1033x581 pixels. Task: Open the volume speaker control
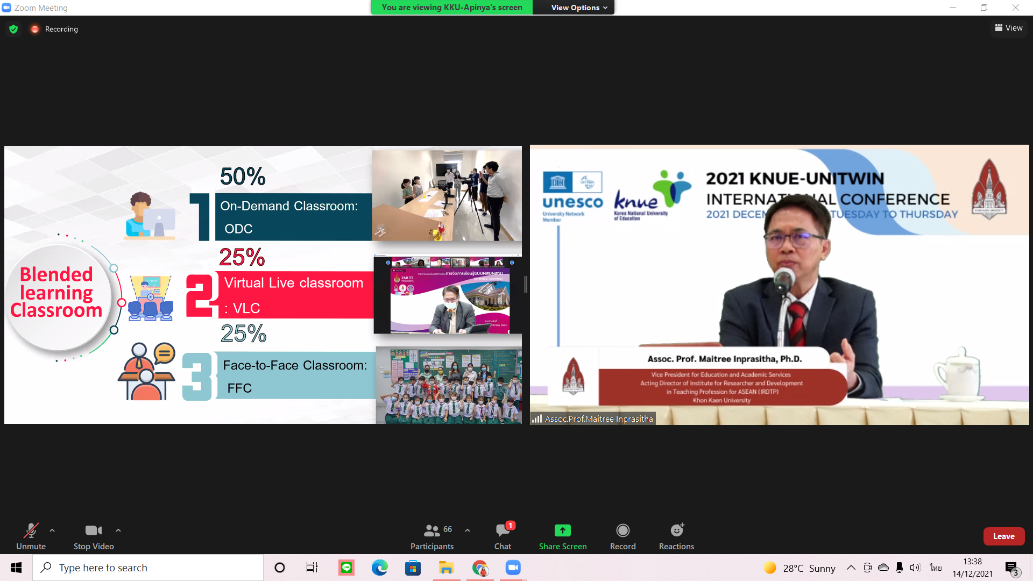tap(915, 568)
